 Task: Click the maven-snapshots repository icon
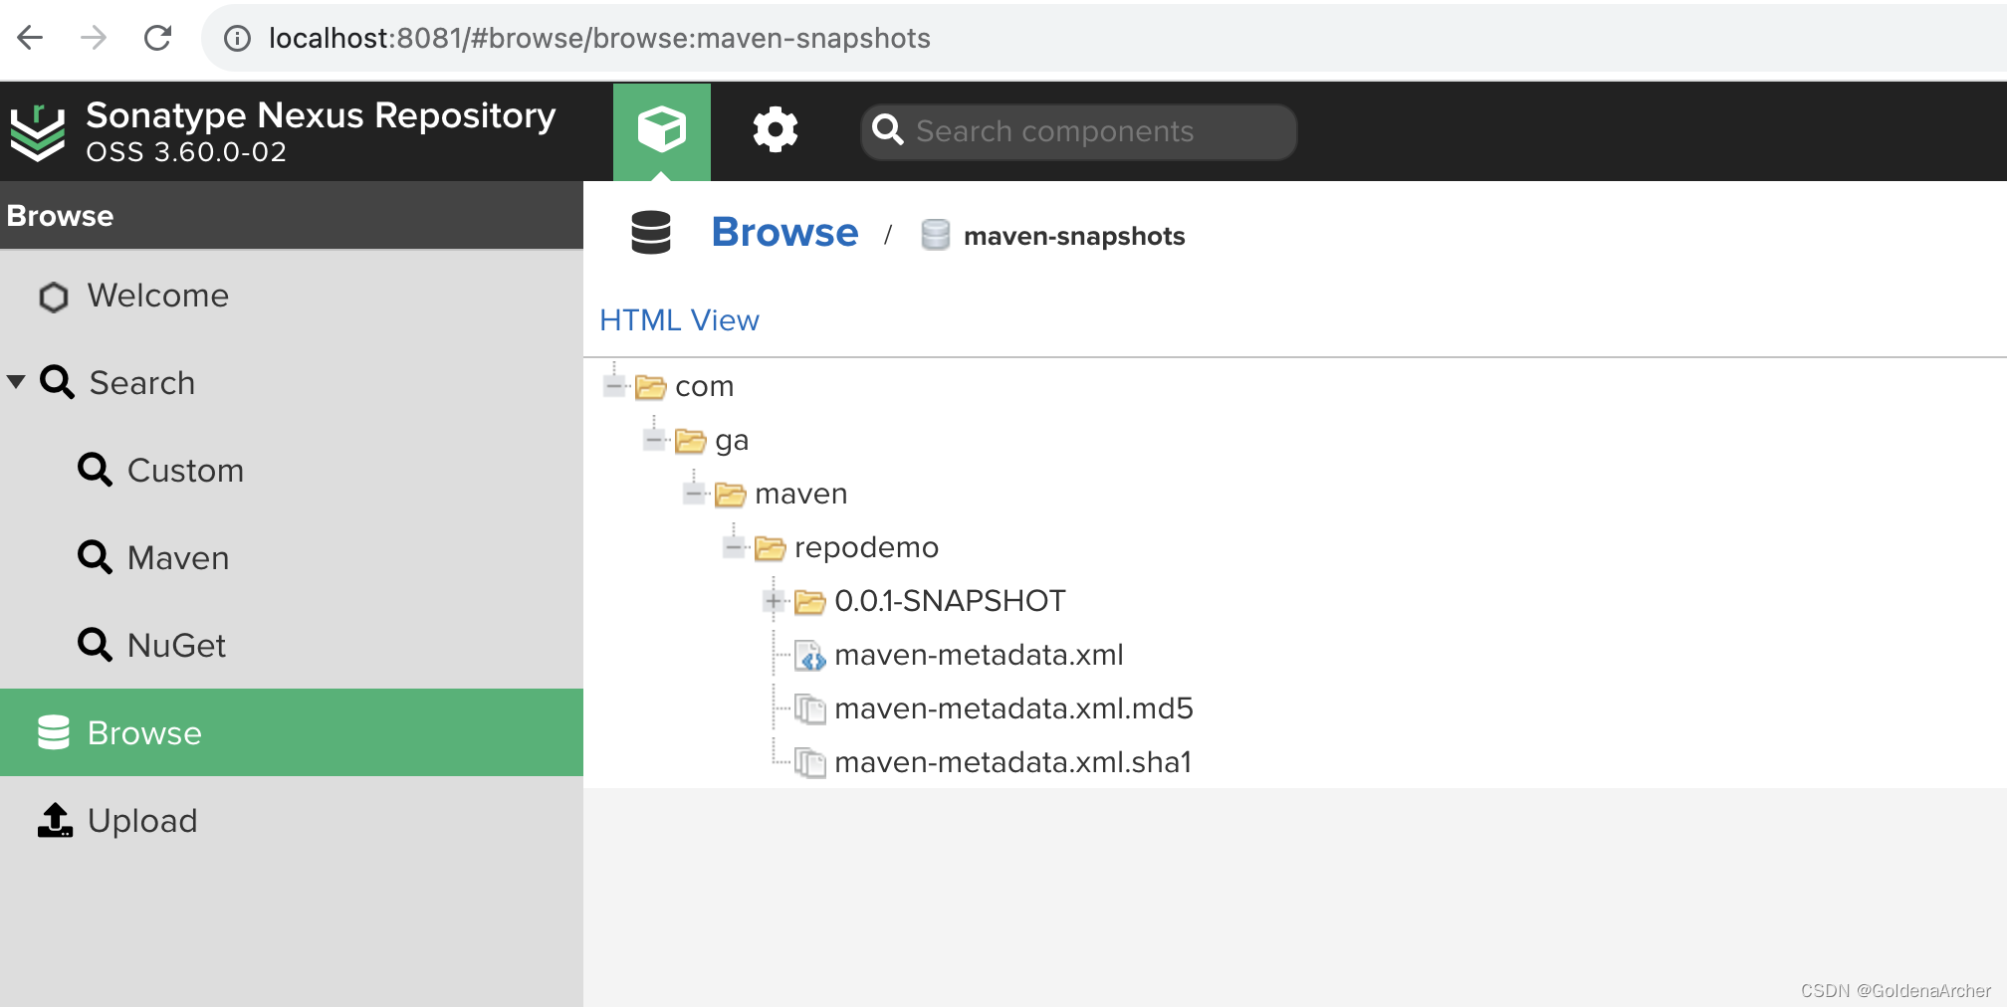pos(935,235)
